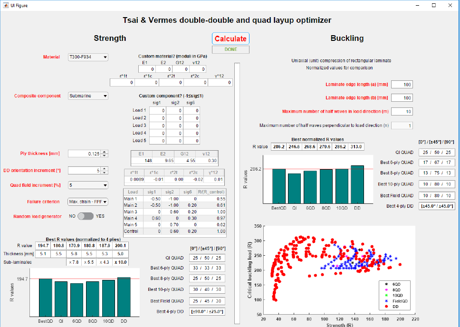Viewport: 460px width, 327px height.
Task: Select the maximum half waves (m) field
Action: pos(402,112)
